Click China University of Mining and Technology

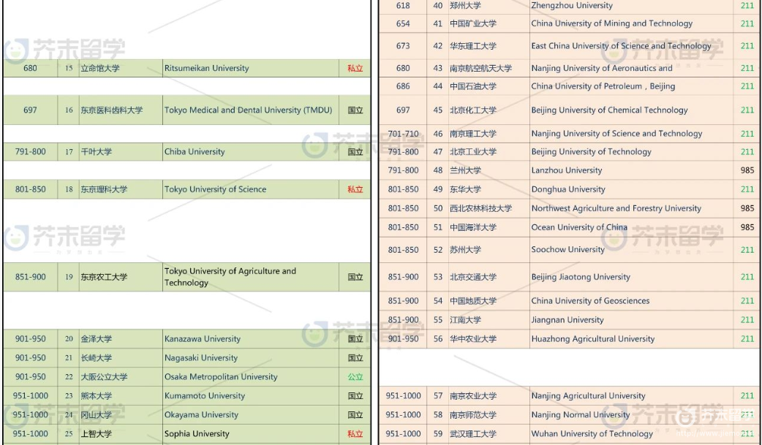(612, 23)
